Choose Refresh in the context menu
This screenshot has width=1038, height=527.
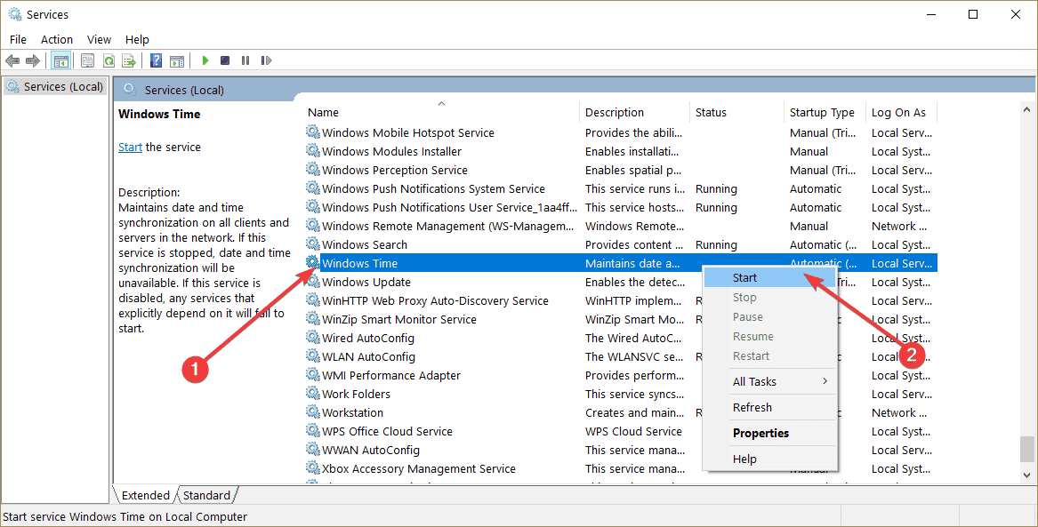(x=770, y=407)
